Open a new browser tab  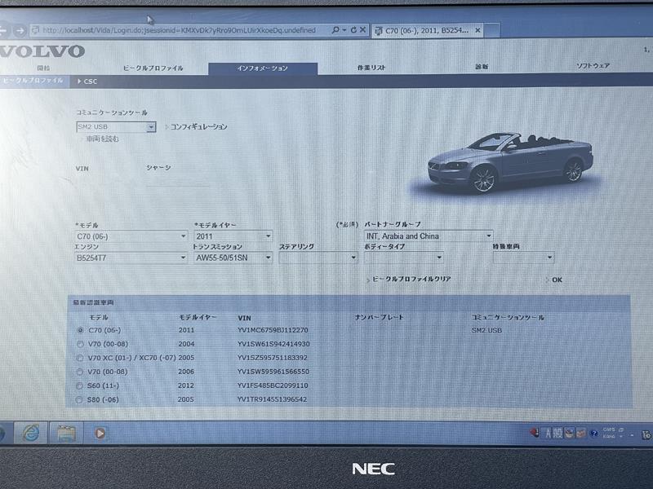(492, 30)
